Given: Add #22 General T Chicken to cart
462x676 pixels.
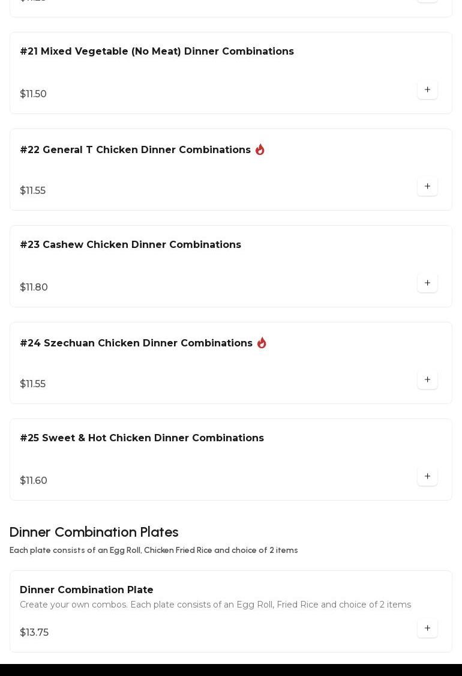Looking at the screenshot, I should coord(427,187).
